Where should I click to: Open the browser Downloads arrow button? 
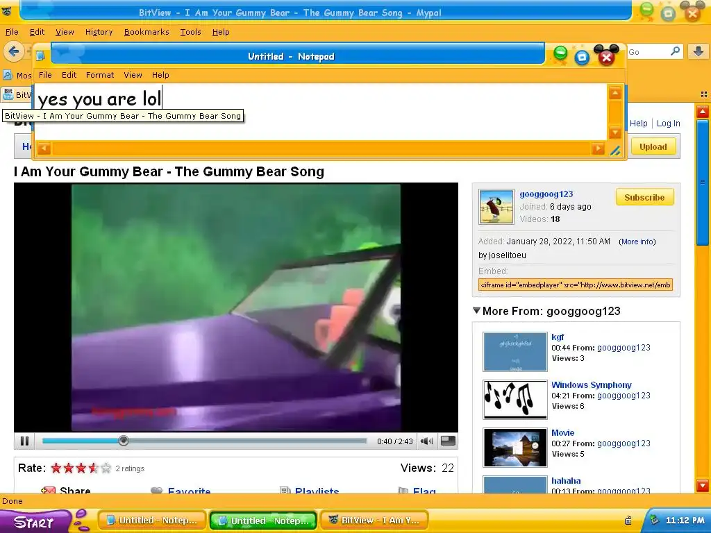pos(699,51)
